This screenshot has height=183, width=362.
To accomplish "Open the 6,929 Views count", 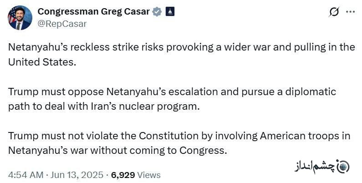I will pyautogui.click(x=136, y=175).
